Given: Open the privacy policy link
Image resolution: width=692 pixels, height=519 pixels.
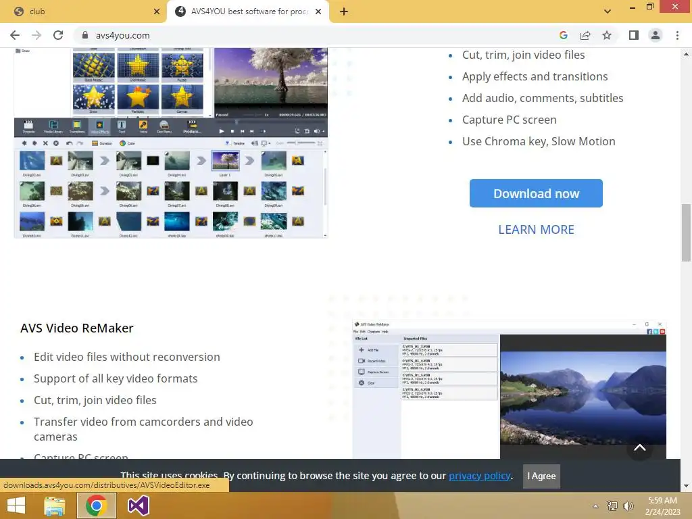Looking at the screenshot, I should pyautogui.click(x=480, y=476).
